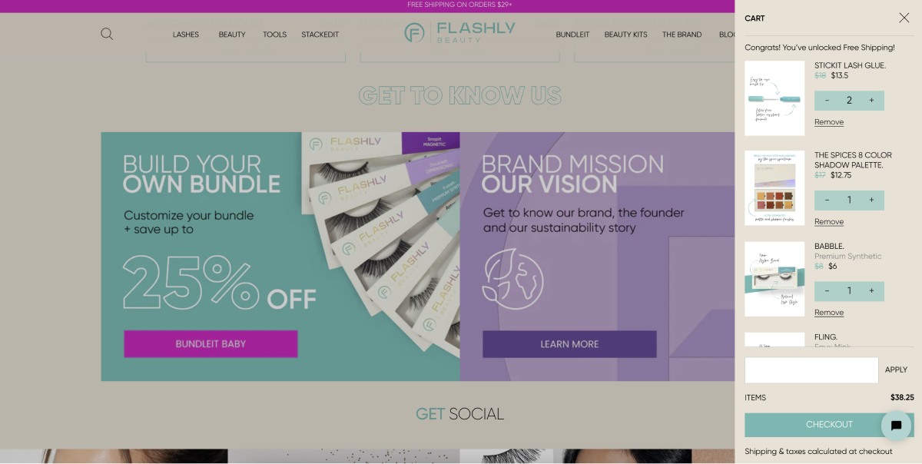The width and height of the screenshot is (922, 464).
Task: Open the Babble lash product thumbnail
Action: 774,280
